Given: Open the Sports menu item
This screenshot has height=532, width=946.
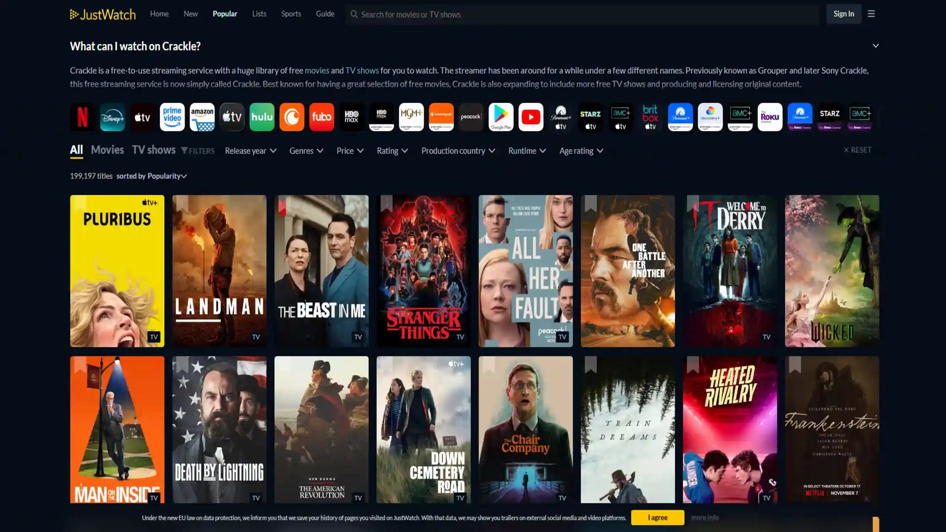Looking at the screenshot, I should tap(291, 14).
